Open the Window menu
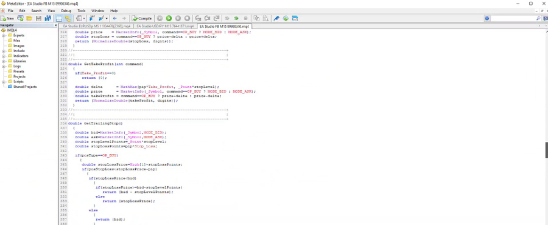548x225 pixels. point(98,11)
